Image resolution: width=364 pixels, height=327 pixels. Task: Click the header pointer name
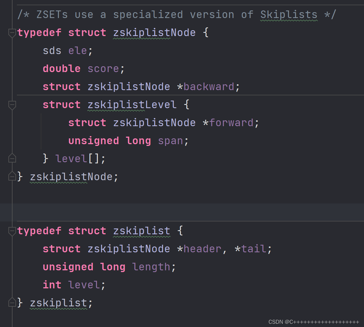(x=203, y=249)
